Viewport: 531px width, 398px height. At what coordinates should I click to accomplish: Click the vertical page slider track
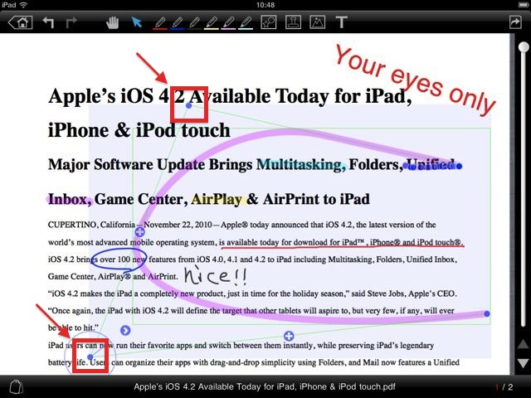coord(524,186)
